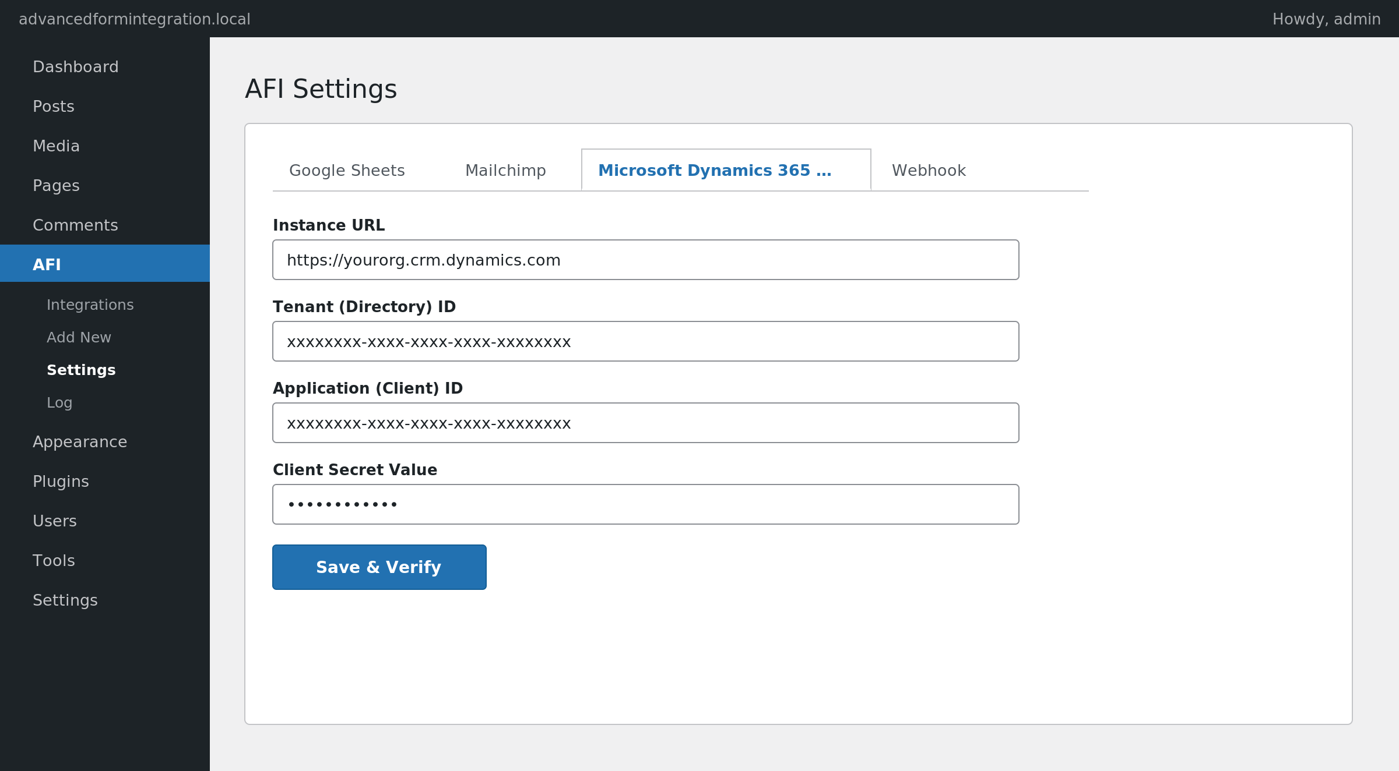Click the Instance URL label
Viewport: 1399px width, 771px height.
[x=329, y=225]
